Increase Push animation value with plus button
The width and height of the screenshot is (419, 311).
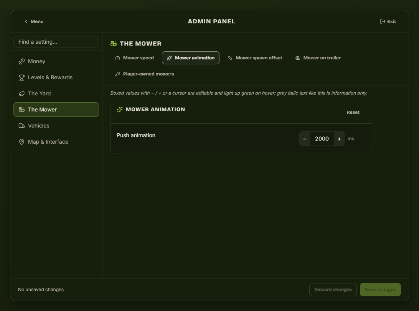coord(339,139)
